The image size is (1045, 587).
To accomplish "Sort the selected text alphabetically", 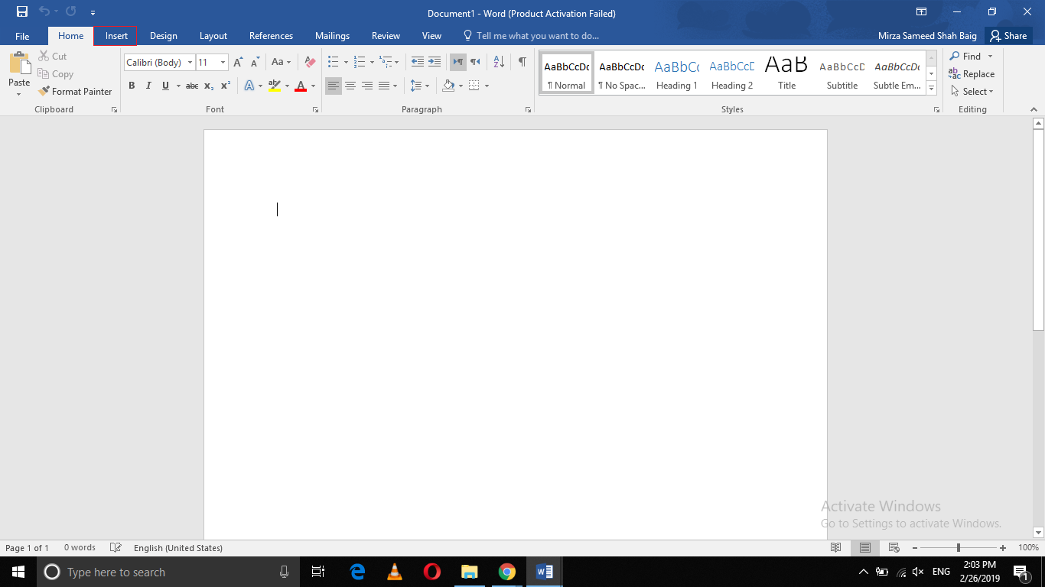I will point(498,62).
